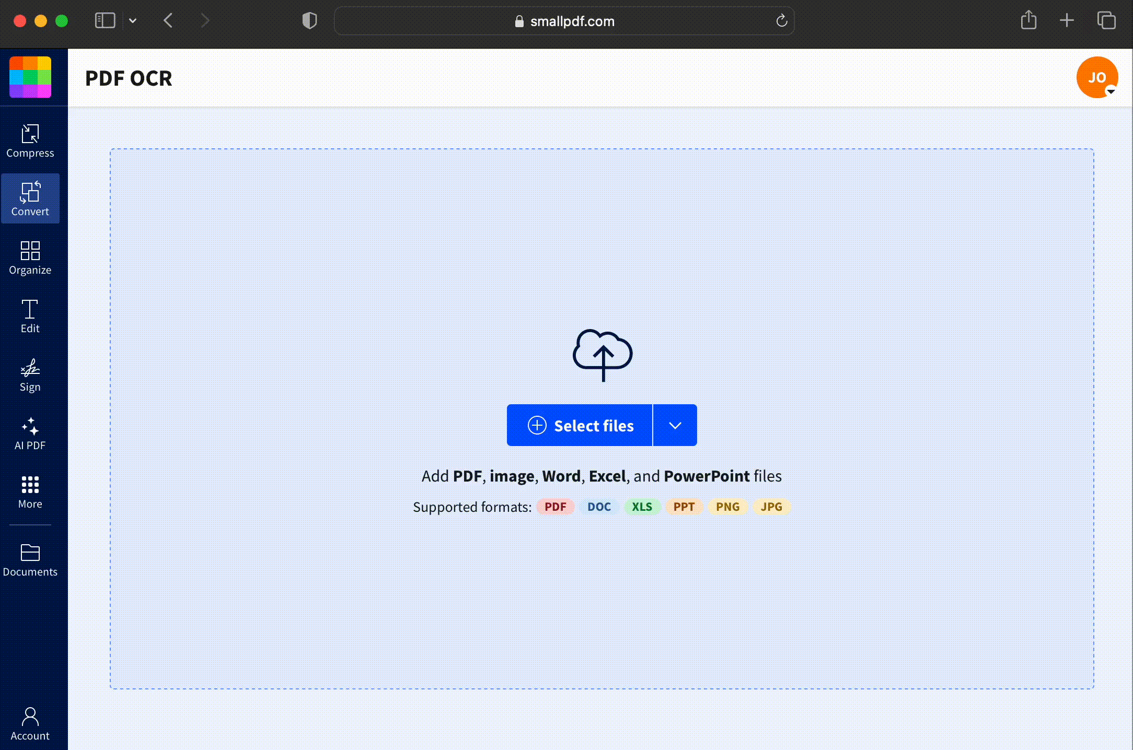Click the upload cloud icon
Image resolution: width=1133 pixels, height=750 pixels.
pos(601,354)
